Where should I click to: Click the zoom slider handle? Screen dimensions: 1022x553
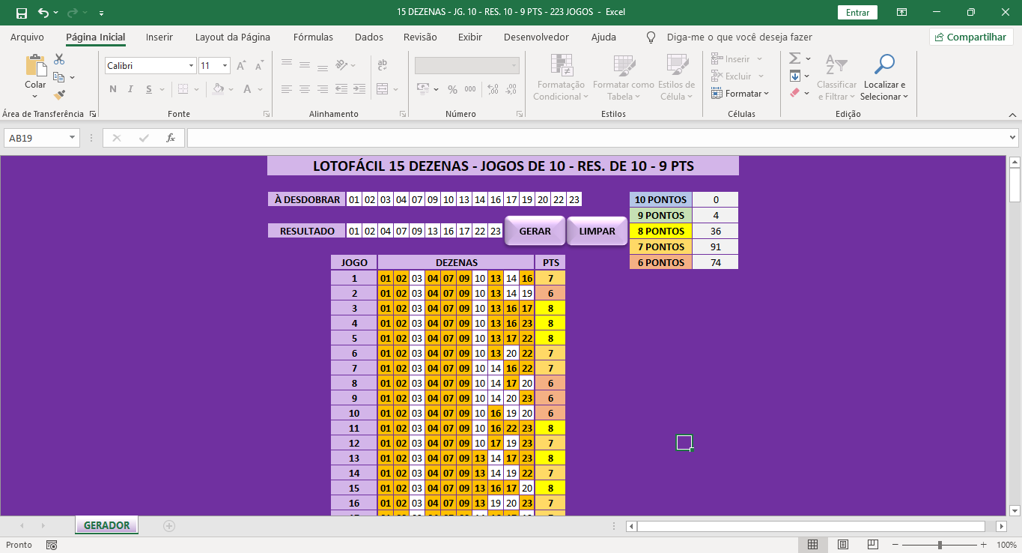(x=940, y=545)
